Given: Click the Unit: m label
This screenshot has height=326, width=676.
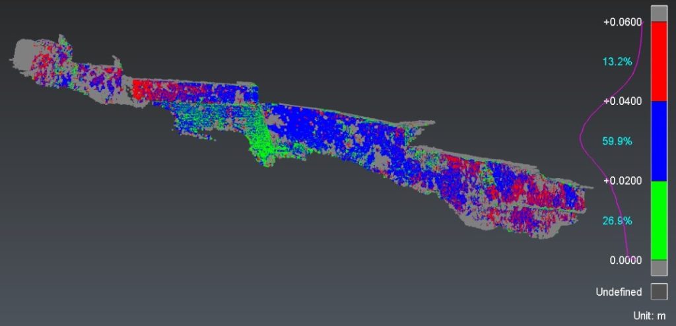Looking at the screenshot, I should [650, 315].
